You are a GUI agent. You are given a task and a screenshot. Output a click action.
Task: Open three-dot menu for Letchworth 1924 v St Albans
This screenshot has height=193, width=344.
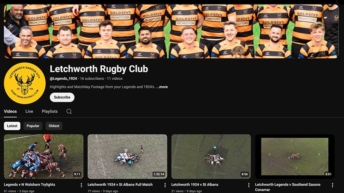coord(249,185)
